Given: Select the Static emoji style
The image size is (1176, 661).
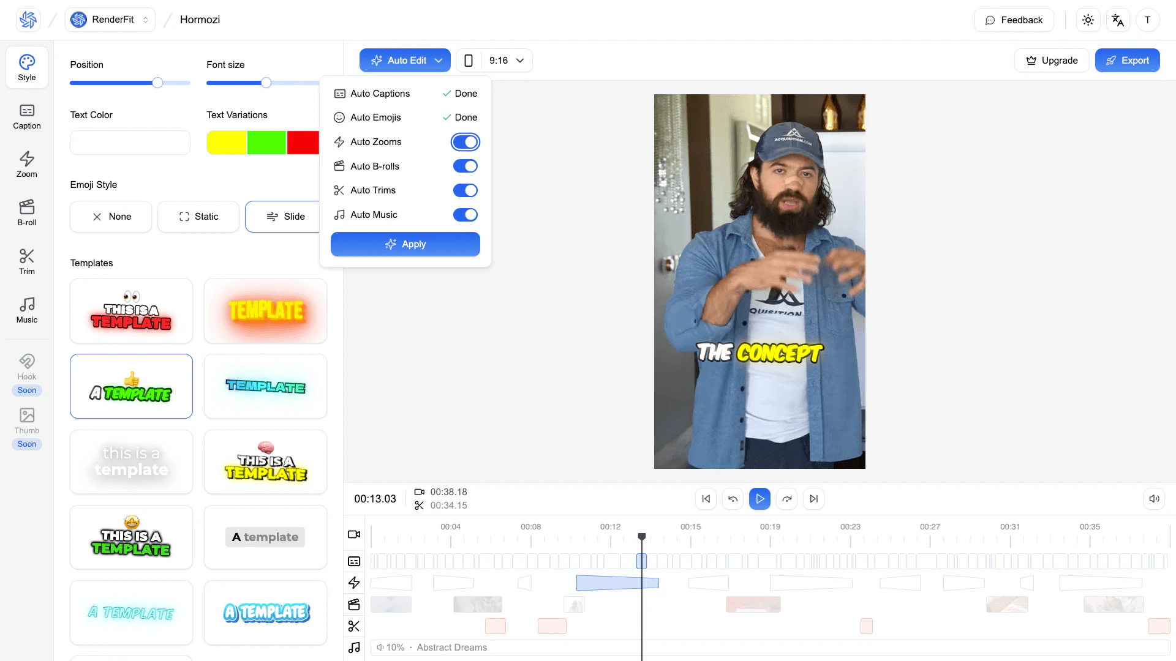Looking at the screenshot, I should tap(198, 217).
